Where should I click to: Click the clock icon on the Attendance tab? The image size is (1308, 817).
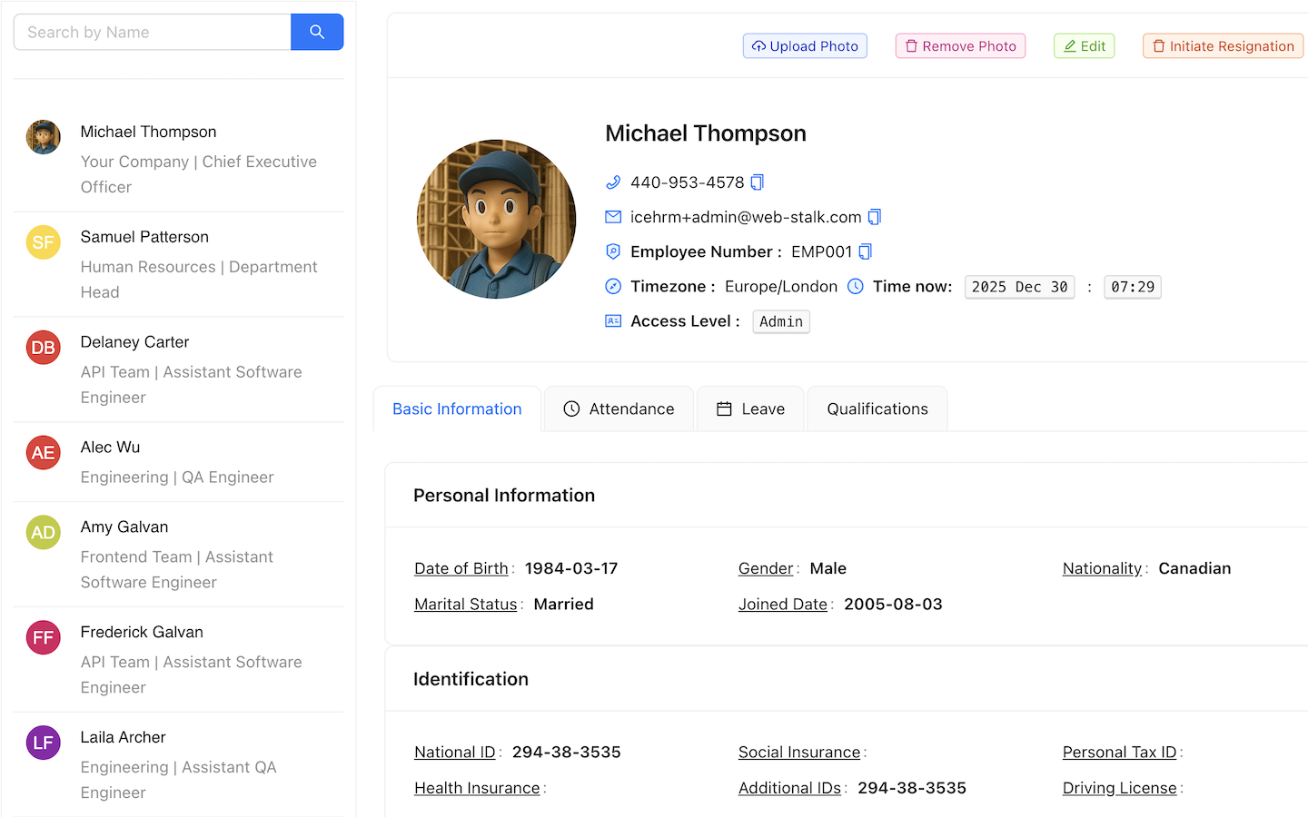click(571, 408)
